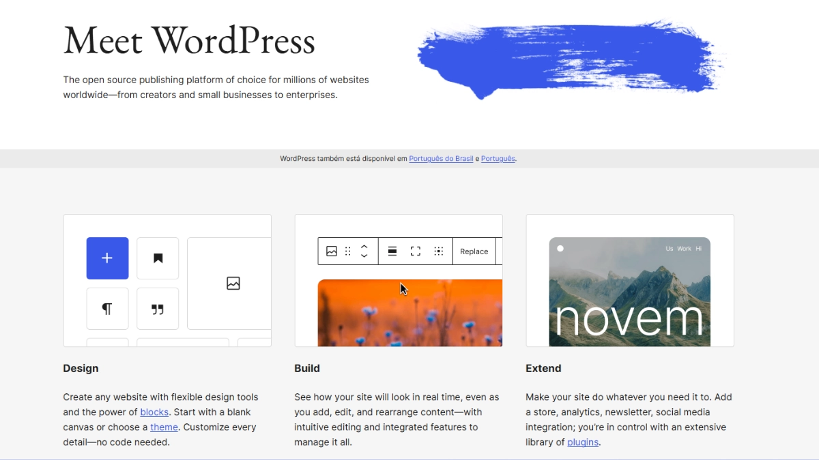Pick the quote block icon
This screenshot has height=460, width=819.
tap(158, 309)
